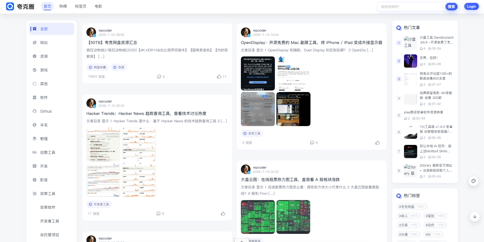Click the down-arrow floating button
The width and height of the screenshot is (484, 242).
click(x=475, y=217)
